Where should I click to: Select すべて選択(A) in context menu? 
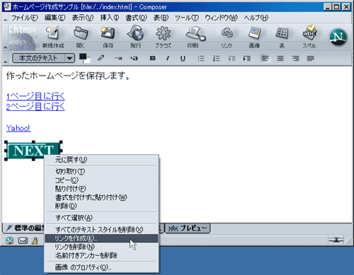pos(101,218)
